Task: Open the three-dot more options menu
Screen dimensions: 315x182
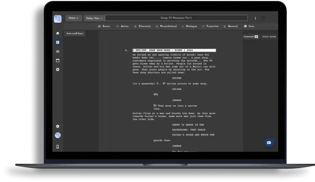Action: click(255, 18)
